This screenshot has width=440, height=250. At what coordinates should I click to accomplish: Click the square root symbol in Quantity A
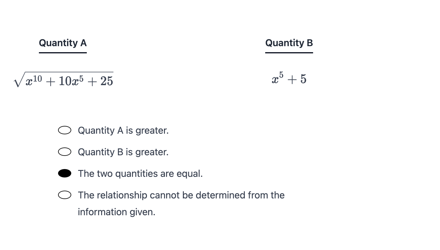19,80
